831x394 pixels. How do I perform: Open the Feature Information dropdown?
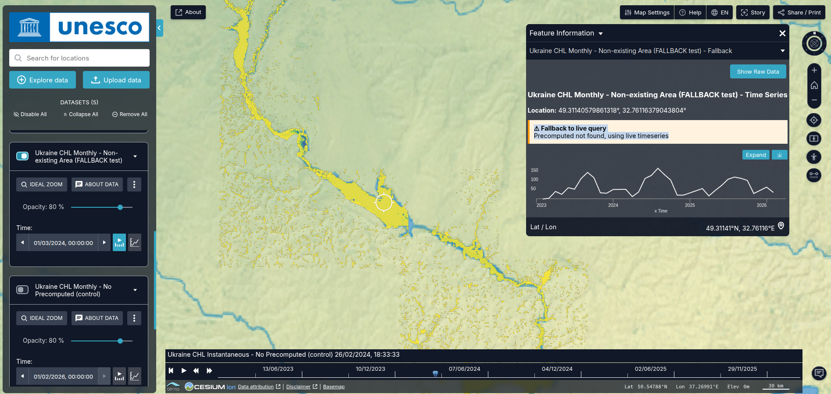tap(601, 33)
